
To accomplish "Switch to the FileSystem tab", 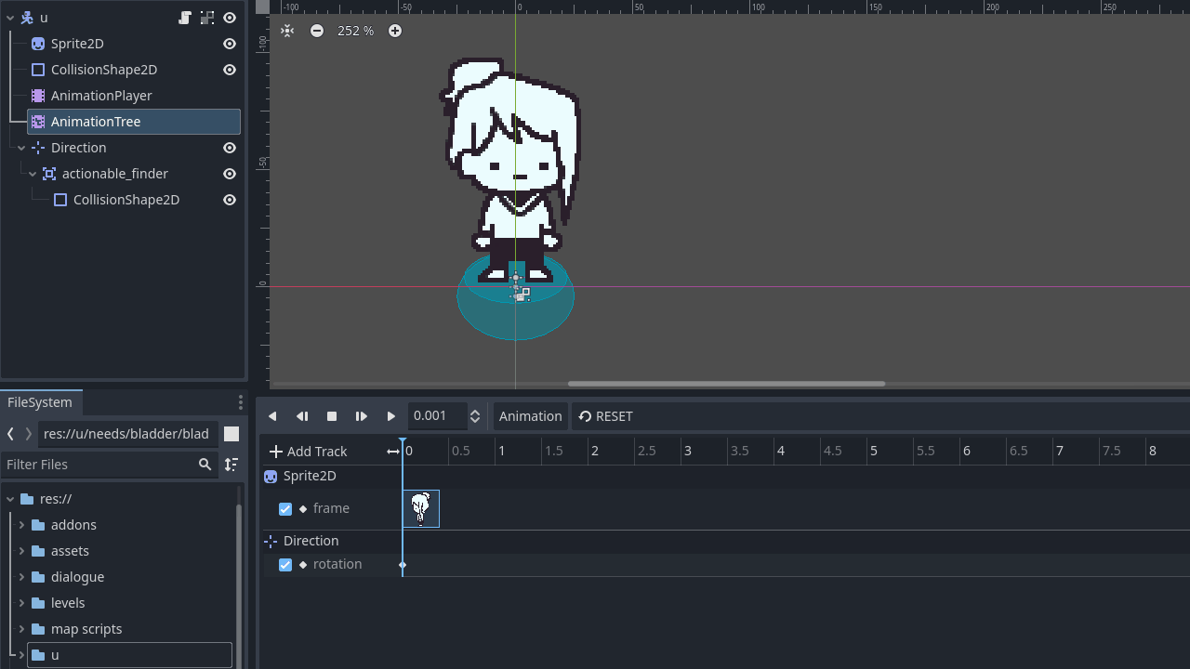I will pyautogui.click(x=40, y=402).
